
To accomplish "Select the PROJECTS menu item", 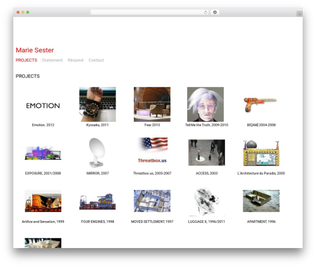I will tap(27, 60).
